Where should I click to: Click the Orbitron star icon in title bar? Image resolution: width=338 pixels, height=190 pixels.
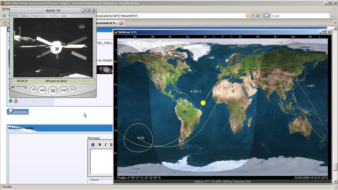tap(116, 32)
